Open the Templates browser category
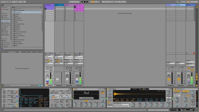Screen dimensions: 199x112 (6, 35)
